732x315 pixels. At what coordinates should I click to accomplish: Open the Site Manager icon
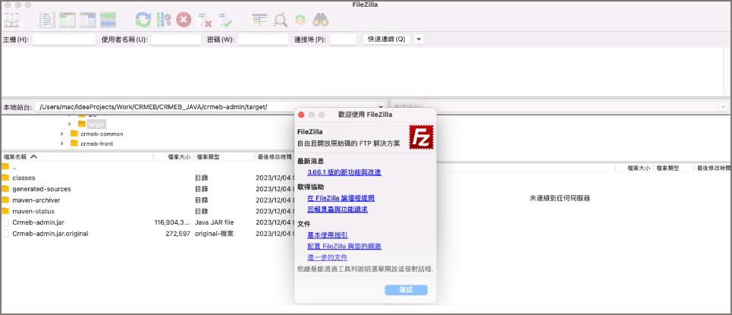[x=11, y=19]
